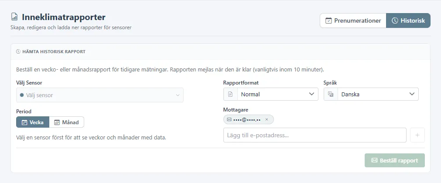The height and width of the screenshot is (183, 441).
Task: Click the plus button to add recipient
Action: pyautogui.click(x=417, y=135)
